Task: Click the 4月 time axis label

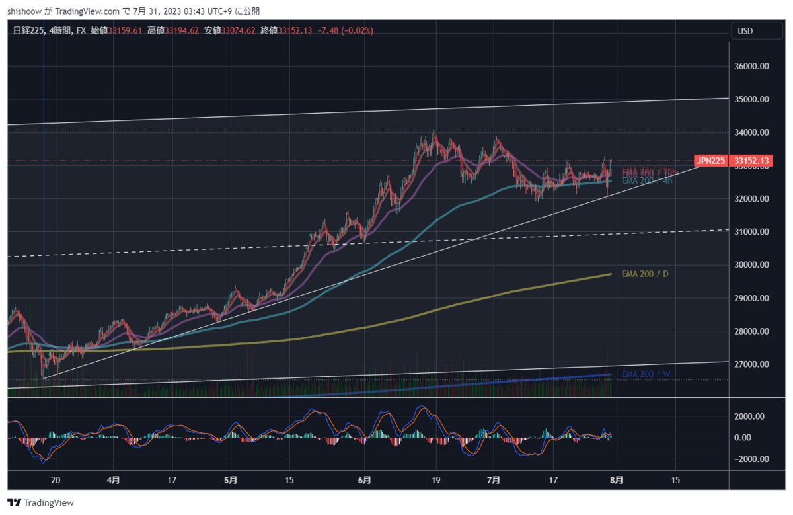Action: (113, 480)
